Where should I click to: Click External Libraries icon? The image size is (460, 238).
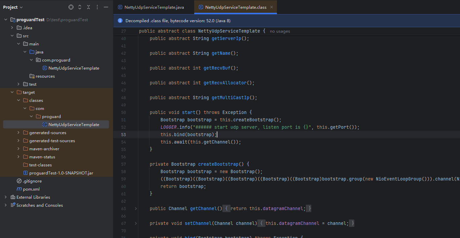coord(13,197)
